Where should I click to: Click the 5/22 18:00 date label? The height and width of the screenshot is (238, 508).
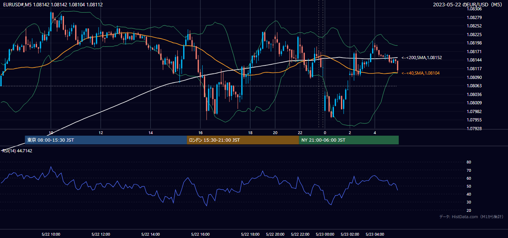[250, 234]
